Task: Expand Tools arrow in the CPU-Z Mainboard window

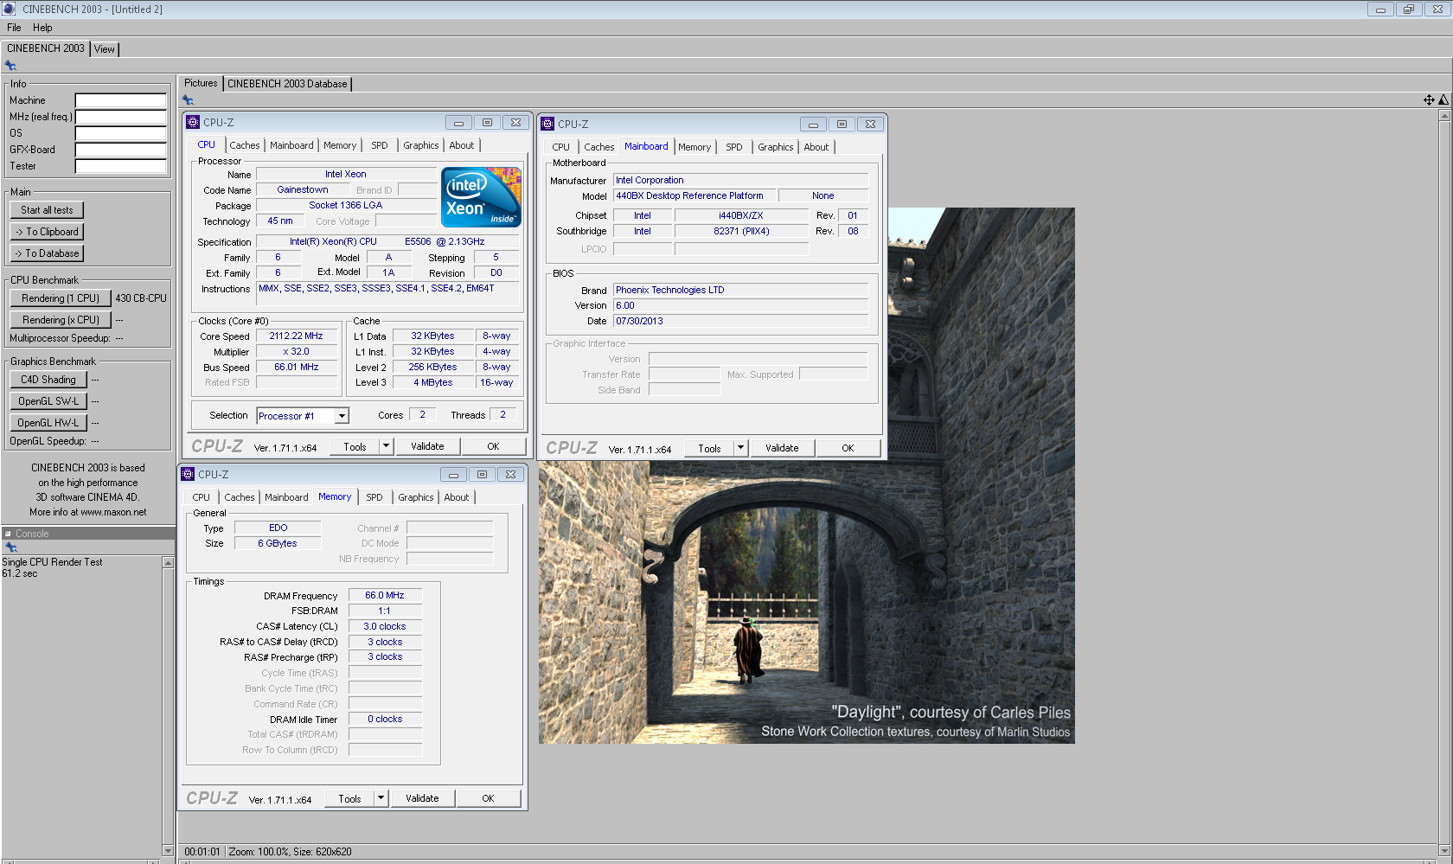Action: (x=740, y=448)
